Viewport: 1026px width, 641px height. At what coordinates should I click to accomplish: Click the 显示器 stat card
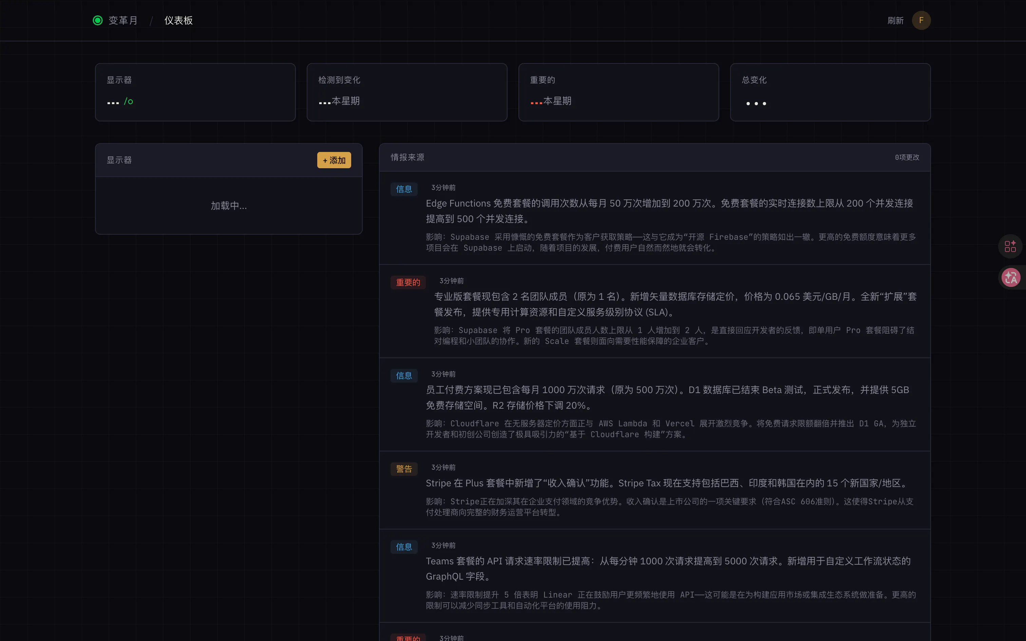(x=195, y=92)
